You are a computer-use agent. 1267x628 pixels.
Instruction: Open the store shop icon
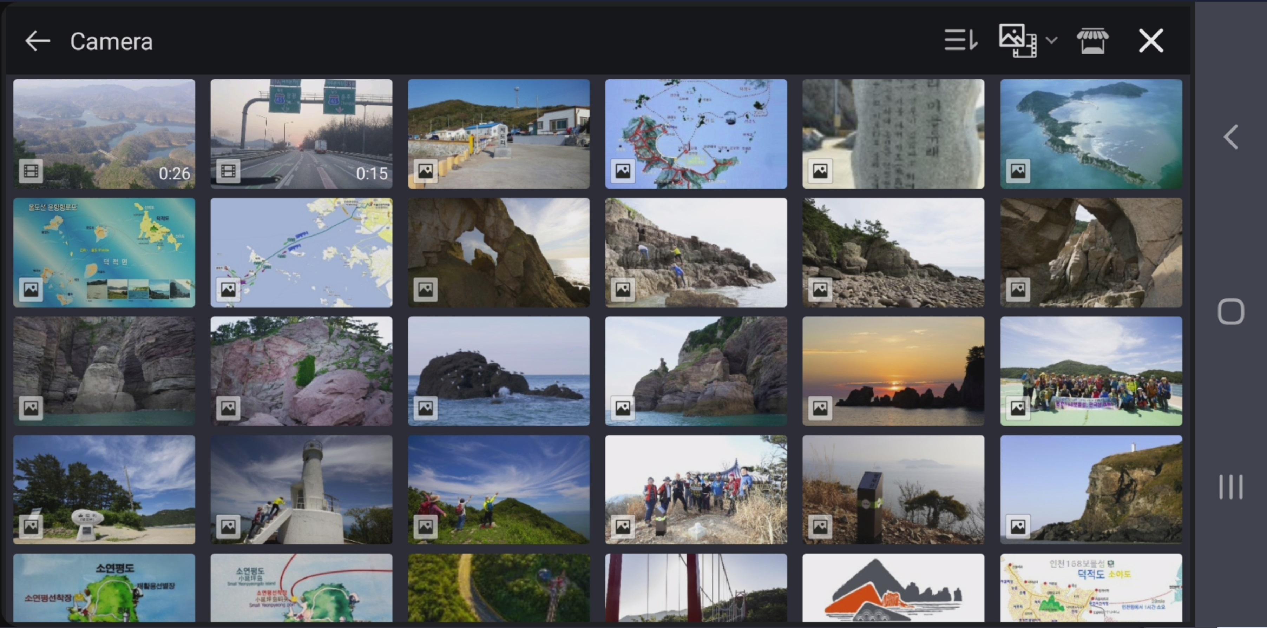coord(1092,41)
